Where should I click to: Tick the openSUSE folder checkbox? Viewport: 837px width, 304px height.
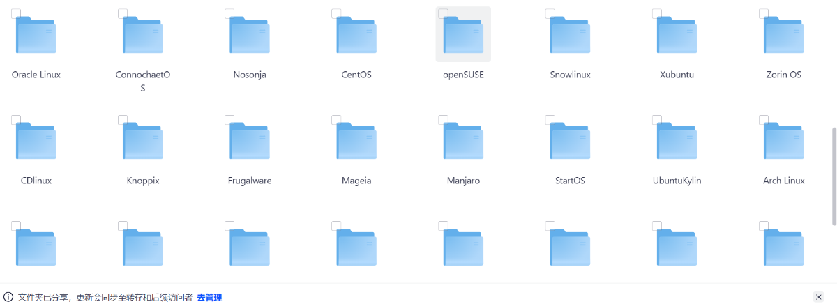[443, 13]
